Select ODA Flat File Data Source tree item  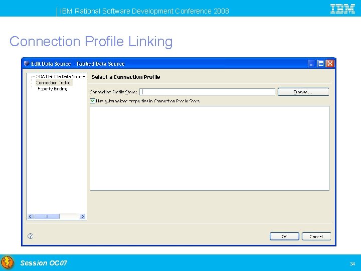pyautogui.click(x=60, y=76)
